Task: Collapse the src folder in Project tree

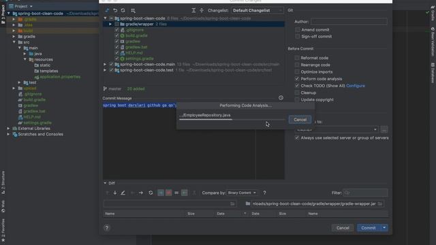Action: (x=14, y=42)
